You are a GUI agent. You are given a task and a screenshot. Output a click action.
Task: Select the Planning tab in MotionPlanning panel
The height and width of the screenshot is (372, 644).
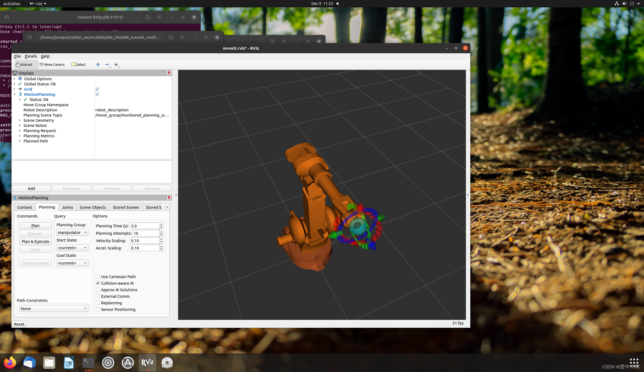tap(47, 207)
